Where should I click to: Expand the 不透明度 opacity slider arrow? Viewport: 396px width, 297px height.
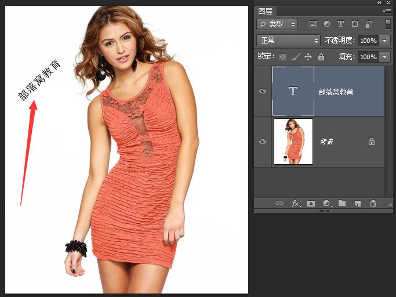pos(386,41)
